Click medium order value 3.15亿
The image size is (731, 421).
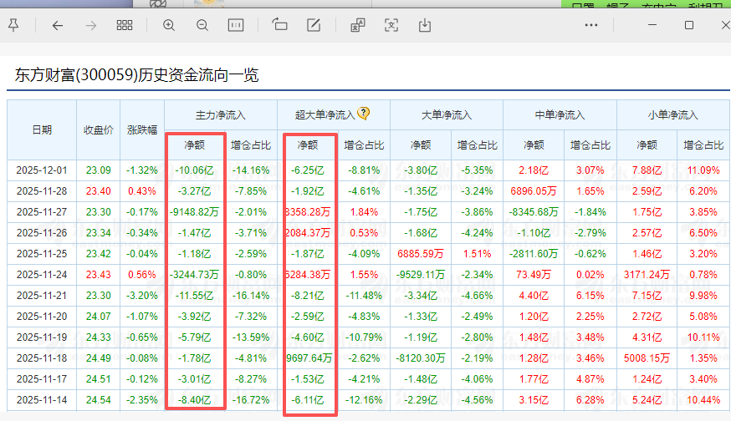[x=534, y=400]
